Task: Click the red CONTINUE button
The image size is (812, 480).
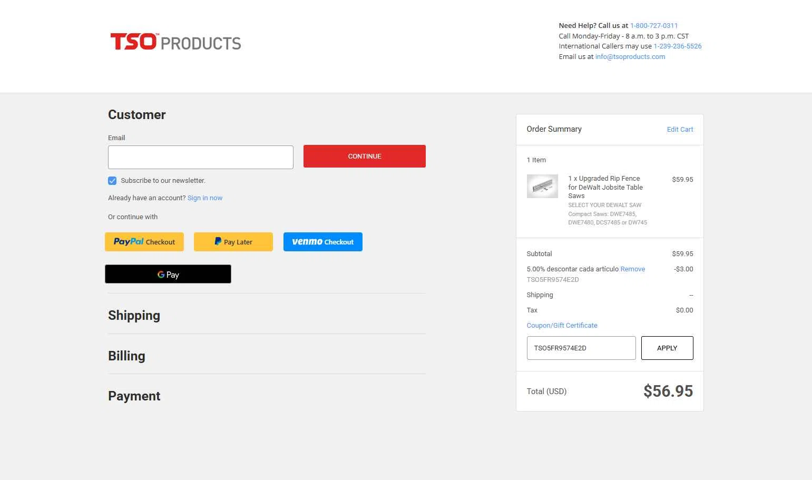Action: pos(365,156)
